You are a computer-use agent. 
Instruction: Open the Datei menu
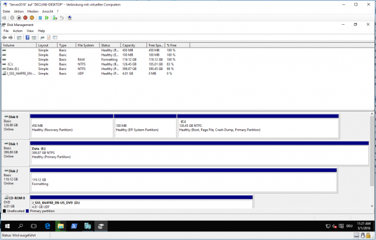pyautogui.click(x=6, y=11)
